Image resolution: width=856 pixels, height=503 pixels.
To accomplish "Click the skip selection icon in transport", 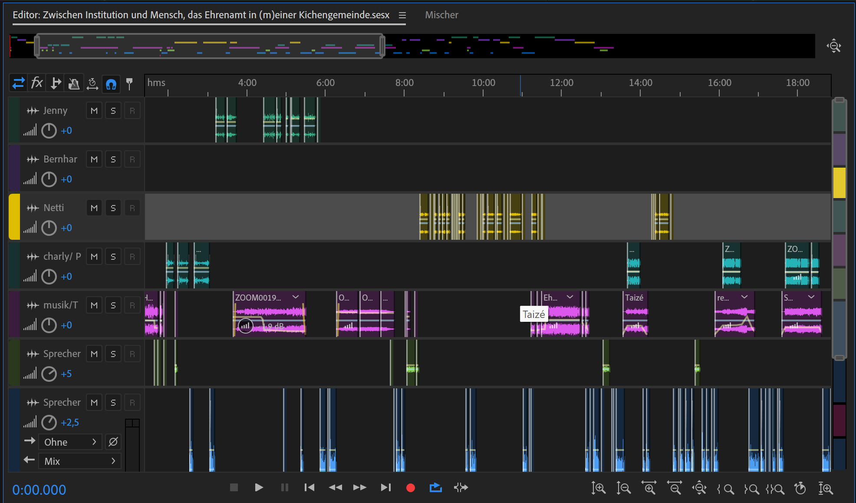I will (x=461, y=487).
